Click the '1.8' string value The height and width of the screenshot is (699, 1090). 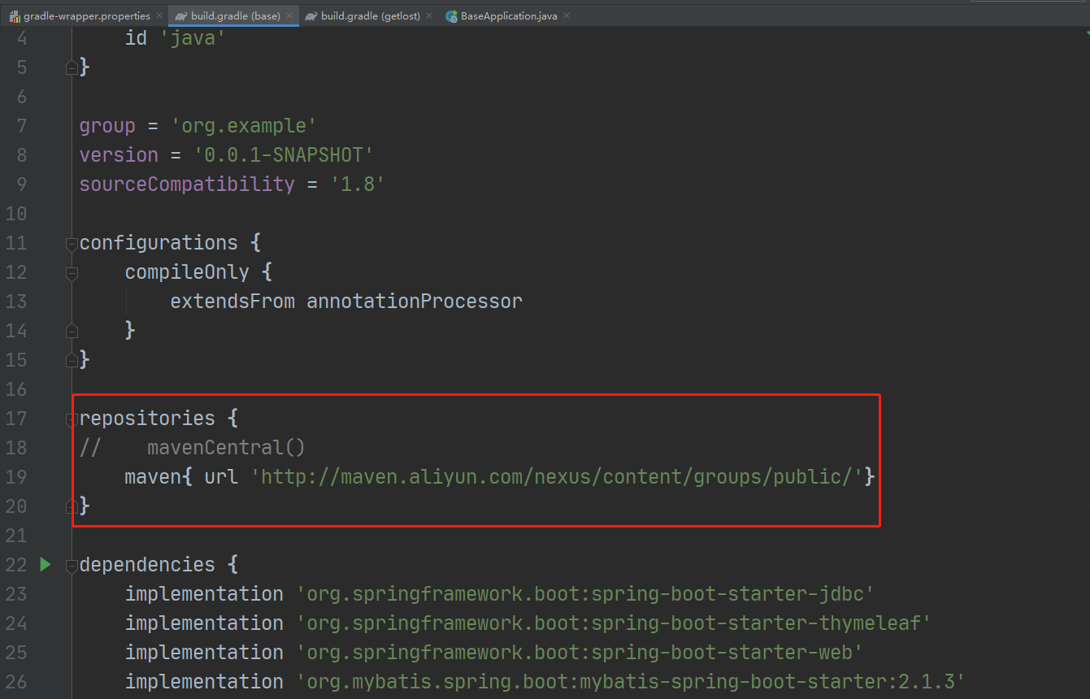coord(357,184)
